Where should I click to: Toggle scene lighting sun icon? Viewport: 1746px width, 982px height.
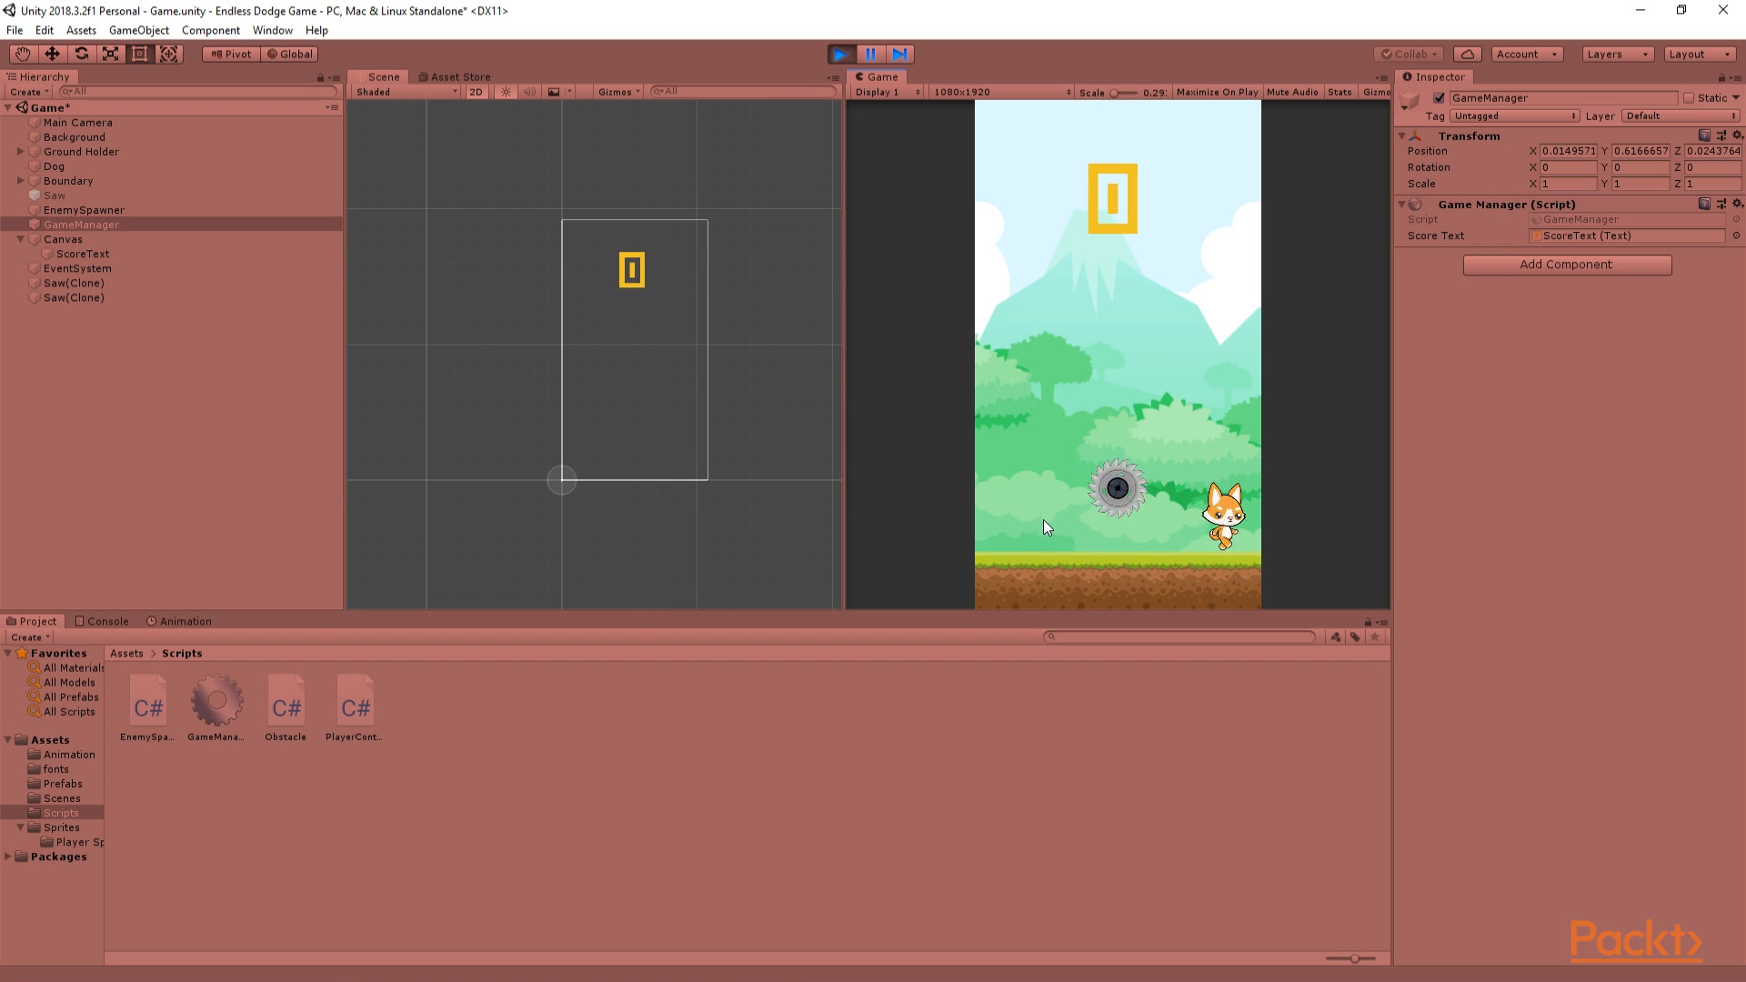point(507,92)
